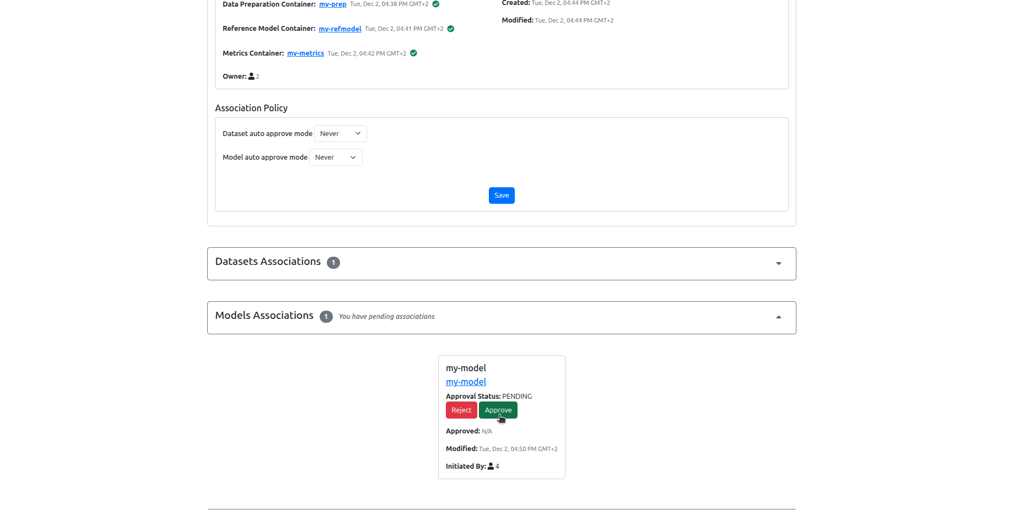Click the Models Associations section title
Viewport: 1013px width, 510px height.
coord(264,316)
